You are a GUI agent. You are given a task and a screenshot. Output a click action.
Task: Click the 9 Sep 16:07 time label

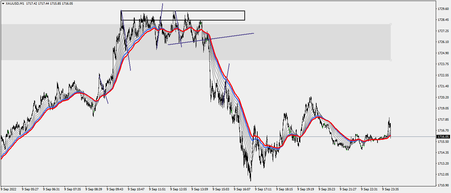pos(241,190)
